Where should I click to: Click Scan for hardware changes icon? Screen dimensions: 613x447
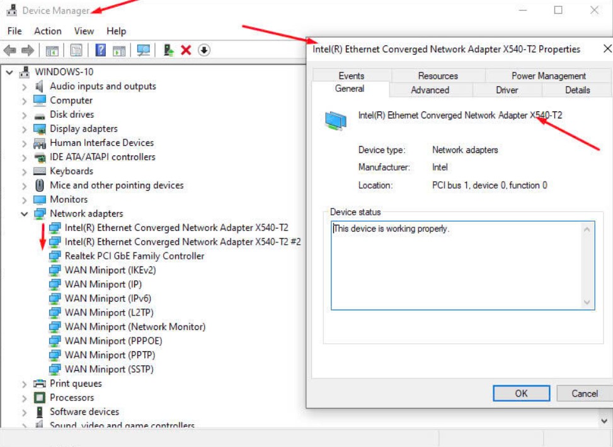pyautogui.click(x=143, y=50)
